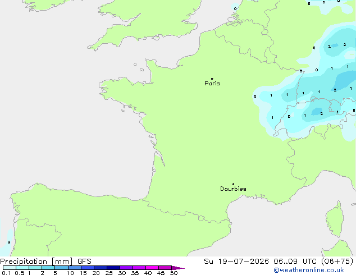Viewport: 356px width, 275px height.
Task: Pick the 5–10 mm legend swatch
Action: pyautogui.click(x=61, y=268)
